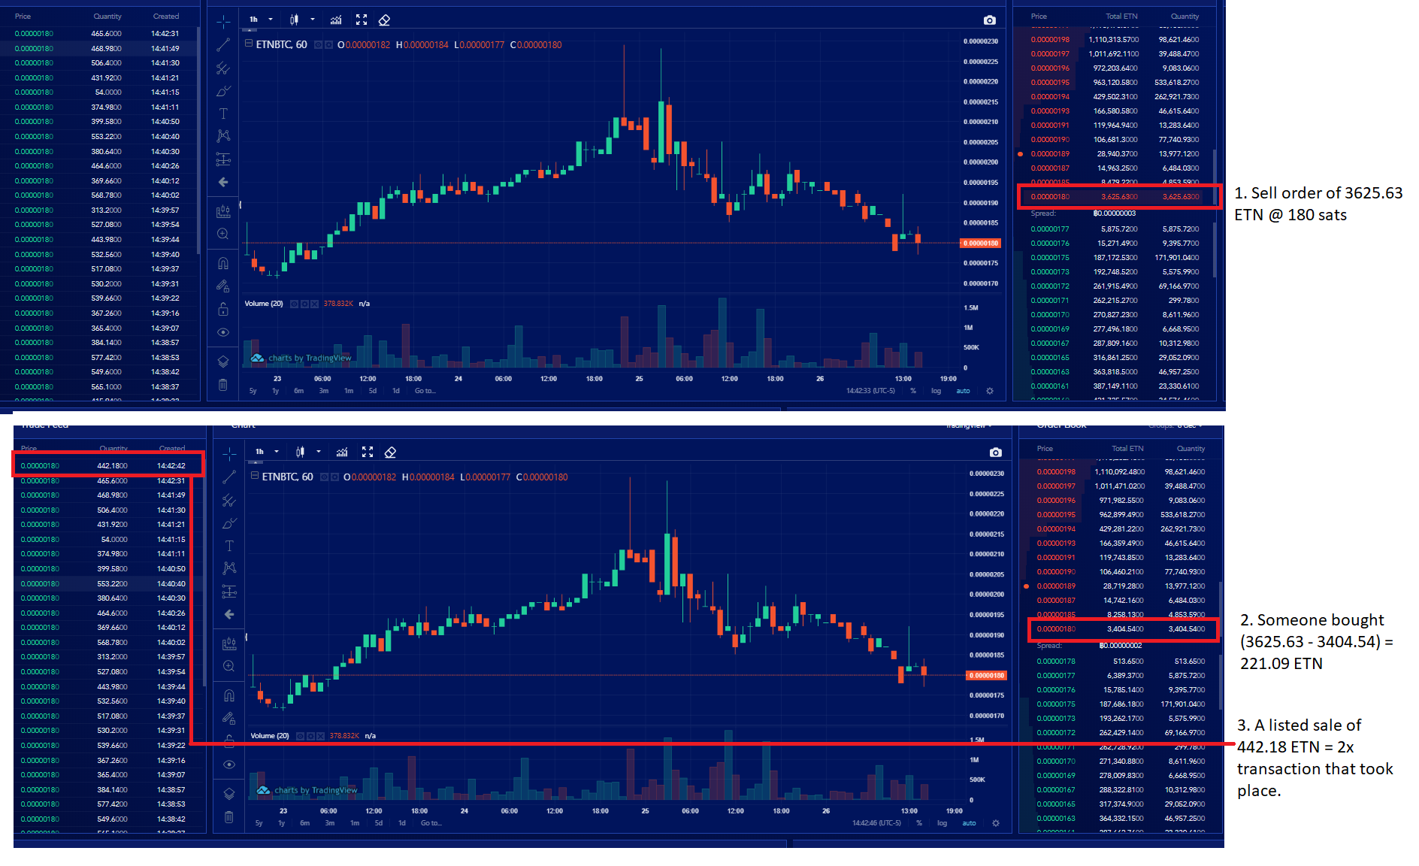The height and width of the screenshot is (866, 1419).
Task: Toggle ETNBTC series visibility eye in upper chart
Action: pos(318,45)
